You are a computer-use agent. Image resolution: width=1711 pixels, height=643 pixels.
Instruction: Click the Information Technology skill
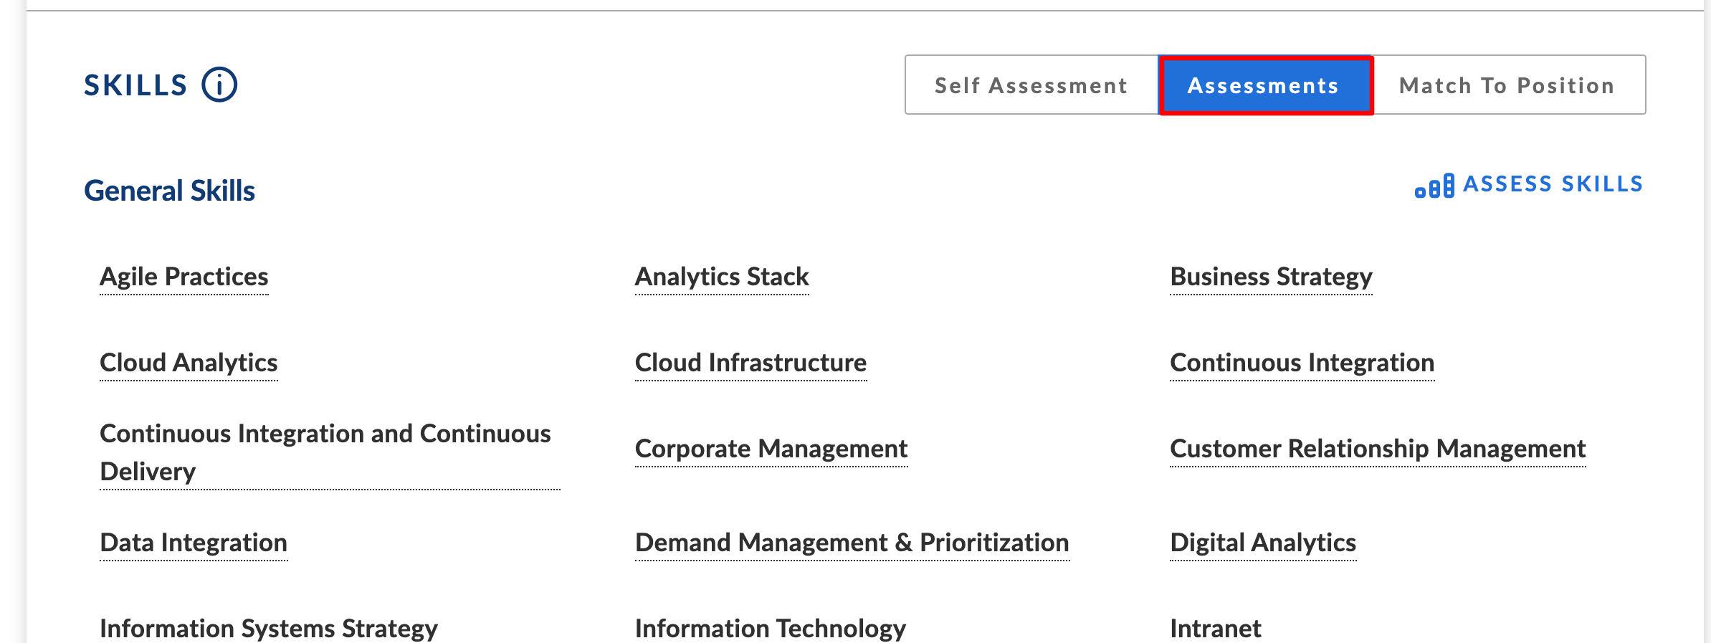tap(771, 629)
